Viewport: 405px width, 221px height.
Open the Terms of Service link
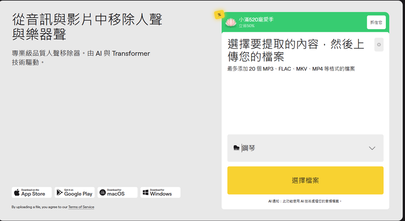pos(81,207)
